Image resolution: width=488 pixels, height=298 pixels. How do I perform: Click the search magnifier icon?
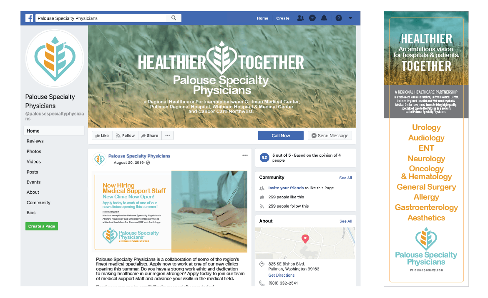[174, 18]
